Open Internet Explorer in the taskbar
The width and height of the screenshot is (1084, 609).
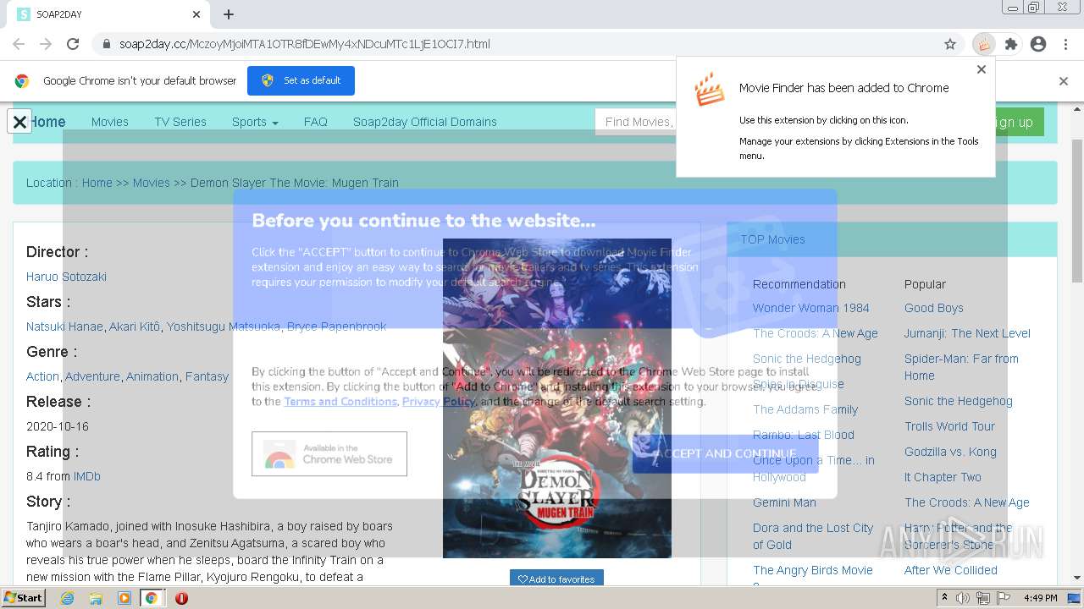coord(67,598)
